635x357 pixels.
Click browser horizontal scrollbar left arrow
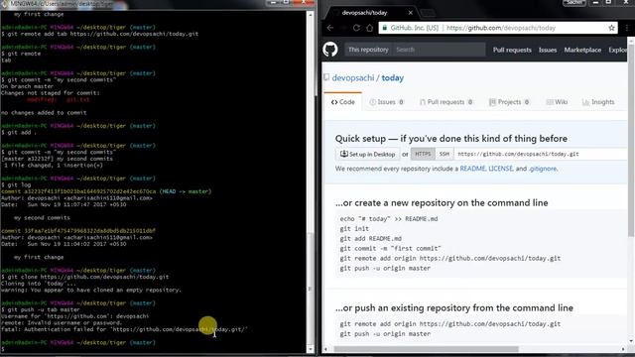click(x=326, y=349)
